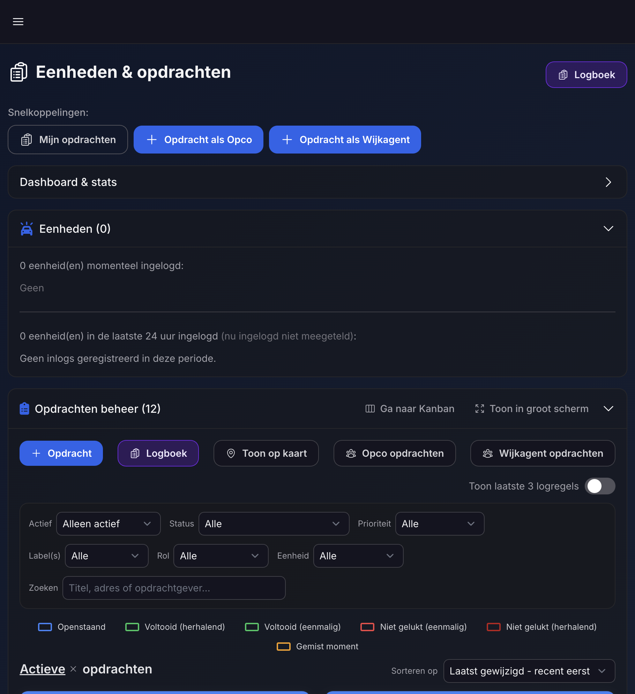This screenshot has width=635, height=694.
Task: Click the police car Eenheden icon
Action: (27, 229)
